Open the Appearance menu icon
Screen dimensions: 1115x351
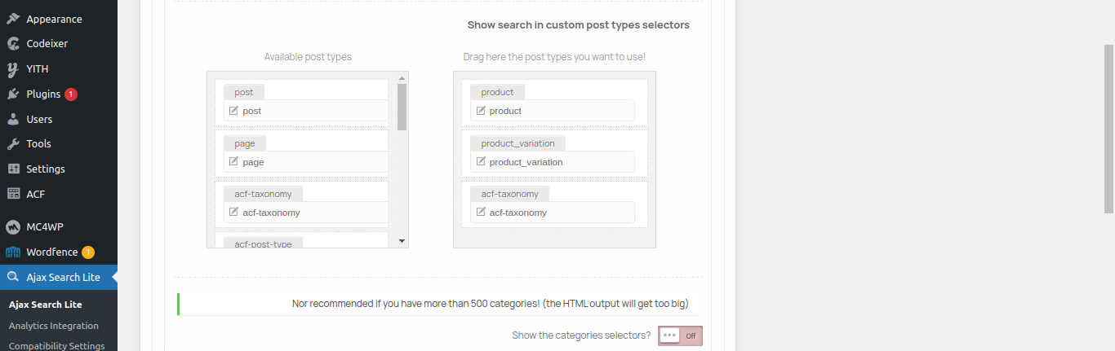(13, 19)
